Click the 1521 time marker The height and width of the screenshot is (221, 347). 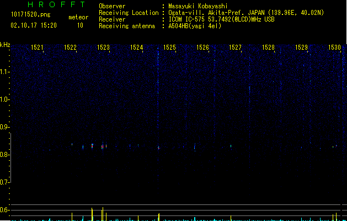click(37, 48)
